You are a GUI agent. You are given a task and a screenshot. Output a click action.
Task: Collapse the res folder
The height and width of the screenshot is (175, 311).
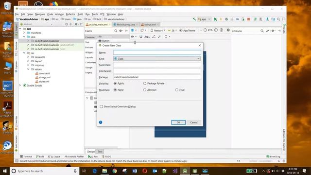pyautogui.click(x=24, y=53)
